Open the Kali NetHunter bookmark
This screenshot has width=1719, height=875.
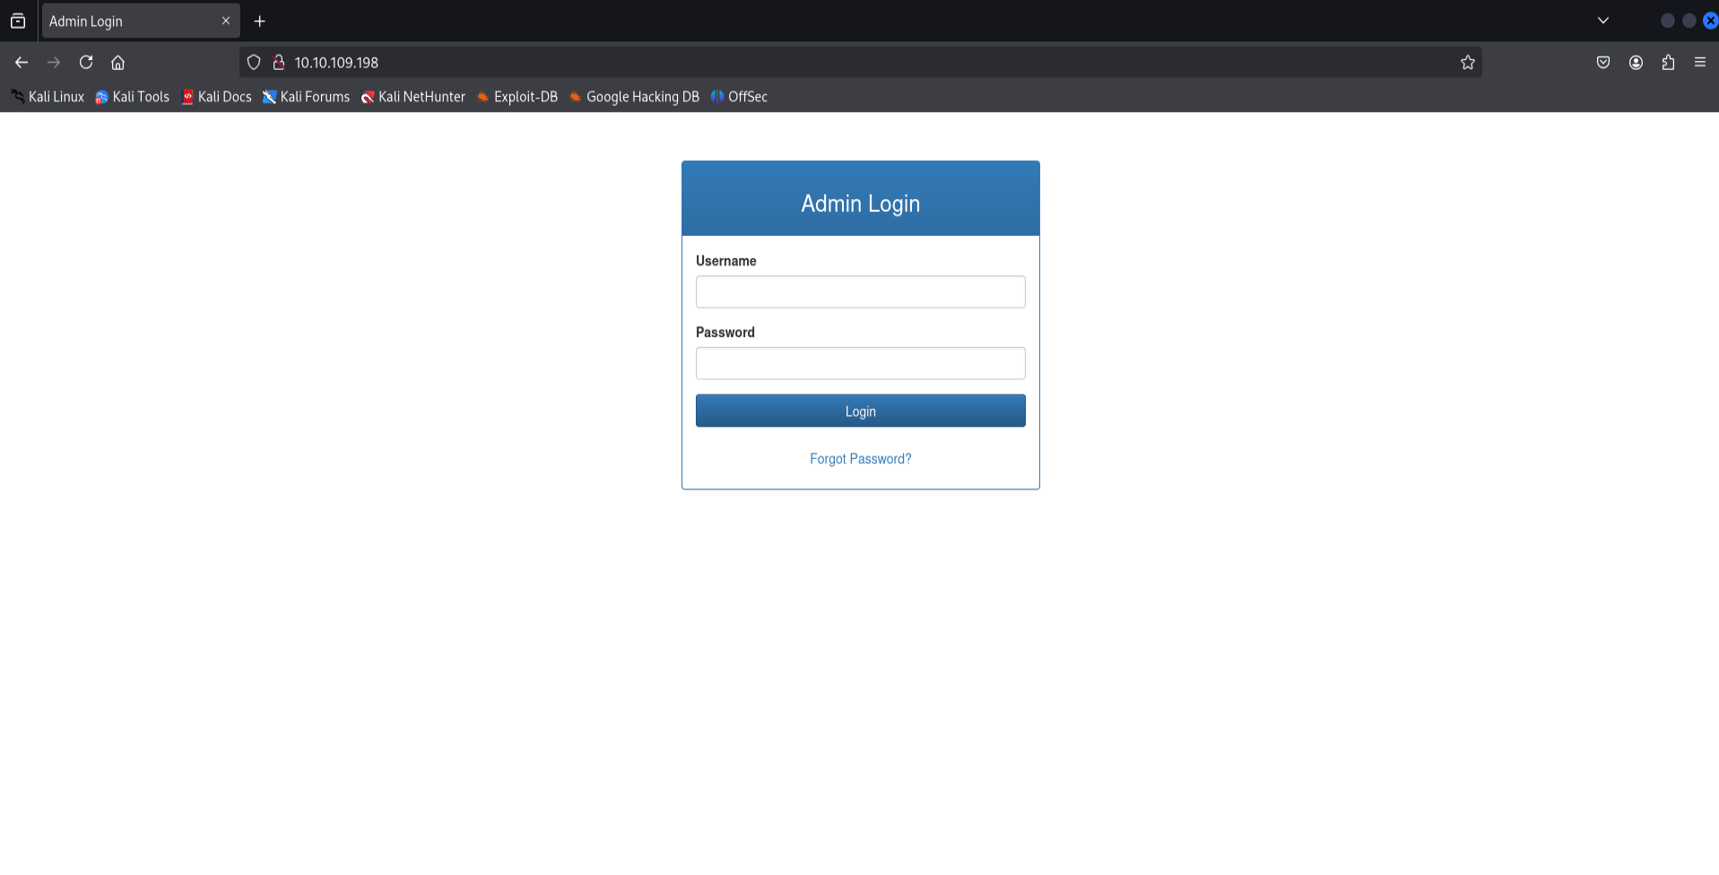tap(412, 97)
